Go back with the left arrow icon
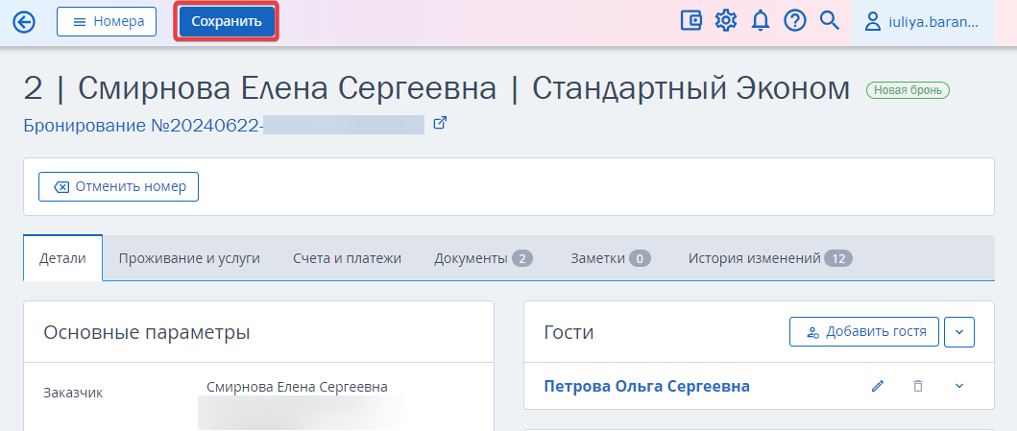The width and height of the screenshot is (1017, 431). [x=24, y=22]
